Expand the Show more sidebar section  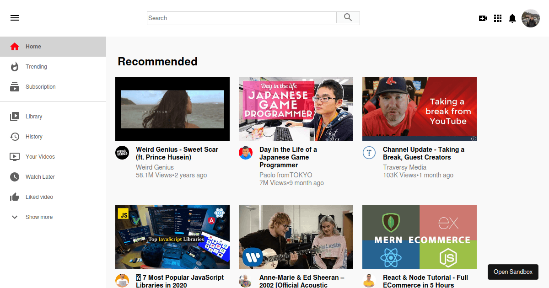14,217
